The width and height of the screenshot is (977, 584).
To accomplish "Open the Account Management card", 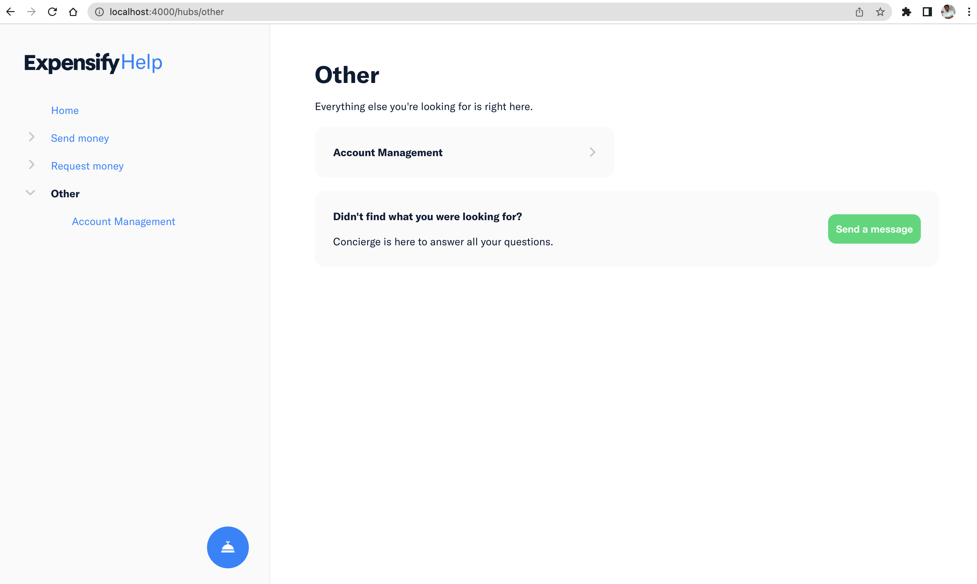I will tap(464, 152).
